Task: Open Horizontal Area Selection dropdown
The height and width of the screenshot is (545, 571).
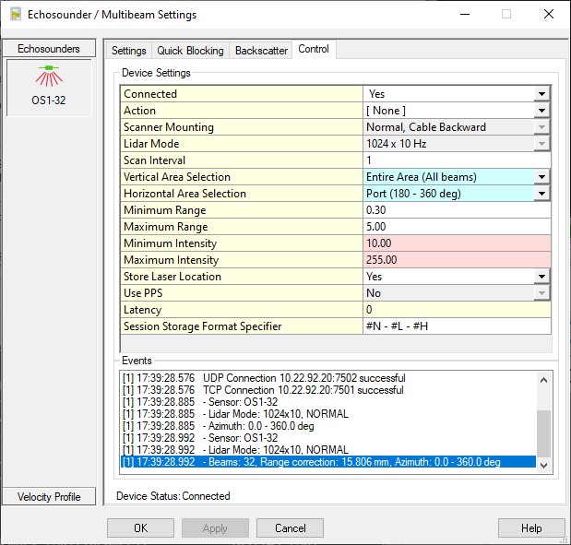Action: tap(541, 194)
